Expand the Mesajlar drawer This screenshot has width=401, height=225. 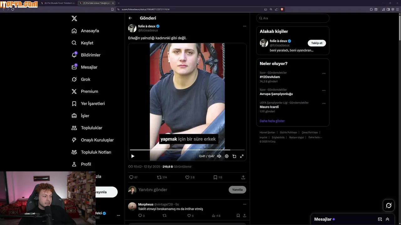tap(388, 219)
